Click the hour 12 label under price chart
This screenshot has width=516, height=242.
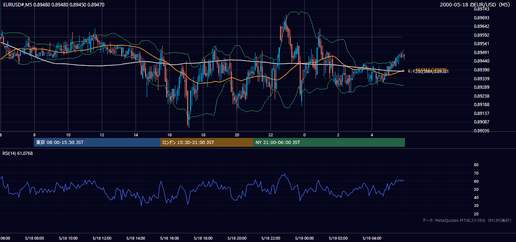pos(102,135)
